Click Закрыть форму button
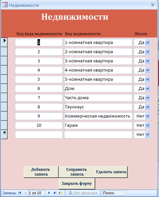159x197 pixels. click(77, 184)
